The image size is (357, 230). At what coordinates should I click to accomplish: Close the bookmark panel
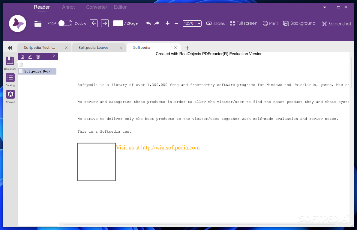pyautogui.click(x=54, y=56)
